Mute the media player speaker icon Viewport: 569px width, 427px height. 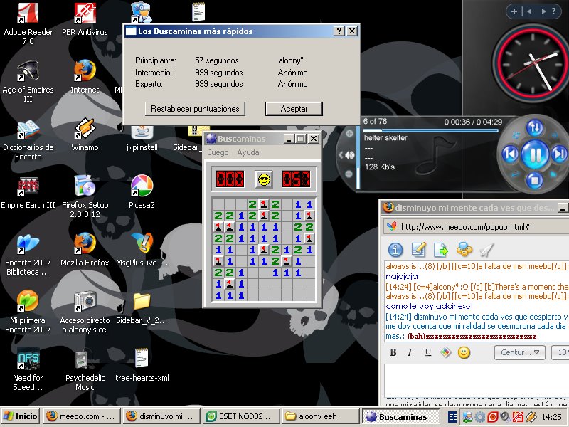349,155
